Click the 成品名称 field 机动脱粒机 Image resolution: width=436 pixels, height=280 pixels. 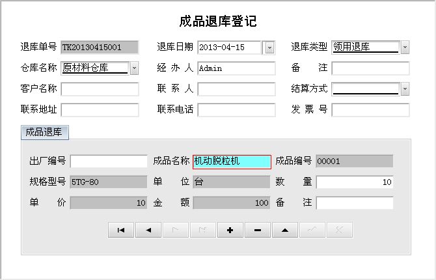point(232,161)
